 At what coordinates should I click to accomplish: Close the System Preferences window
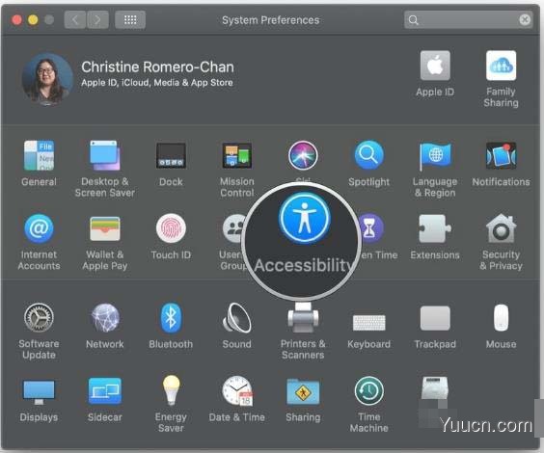click(x=16, y=19)
